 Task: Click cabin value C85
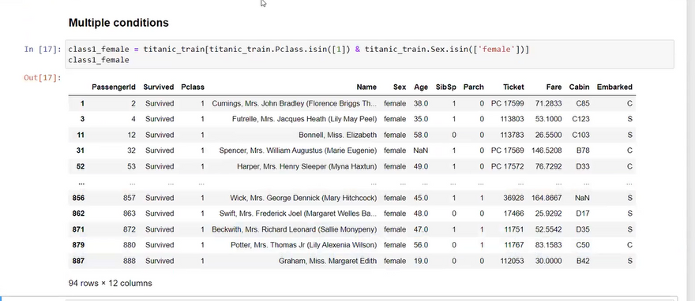[583, 103]
